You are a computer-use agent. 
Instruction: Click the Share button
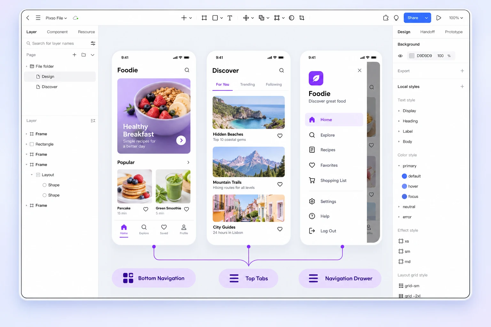click(413, 18)
